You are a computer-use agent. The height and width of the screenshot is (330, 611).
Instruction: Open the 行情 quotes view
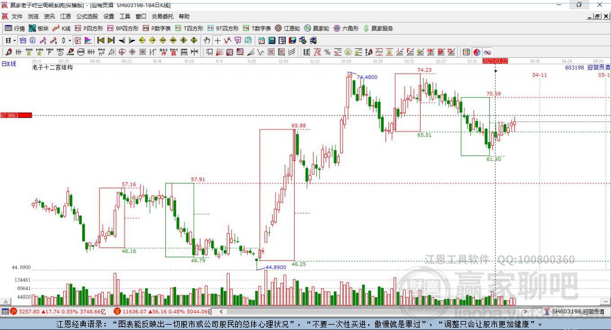(14, 29)
